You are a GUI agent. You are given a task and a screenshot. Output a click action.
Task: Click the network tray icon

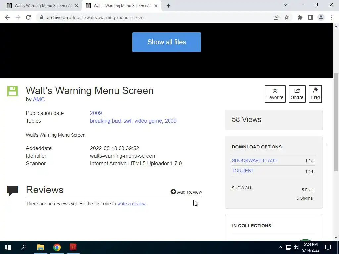pyautogui.click(x=288, y=247)
